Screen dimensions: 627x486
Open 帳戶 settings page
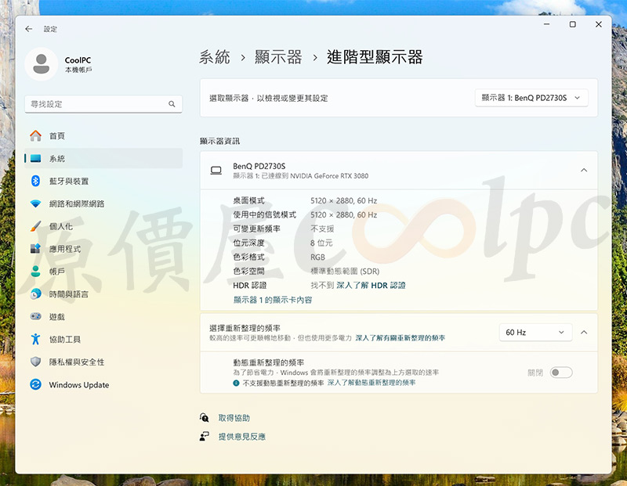[103, 272]
